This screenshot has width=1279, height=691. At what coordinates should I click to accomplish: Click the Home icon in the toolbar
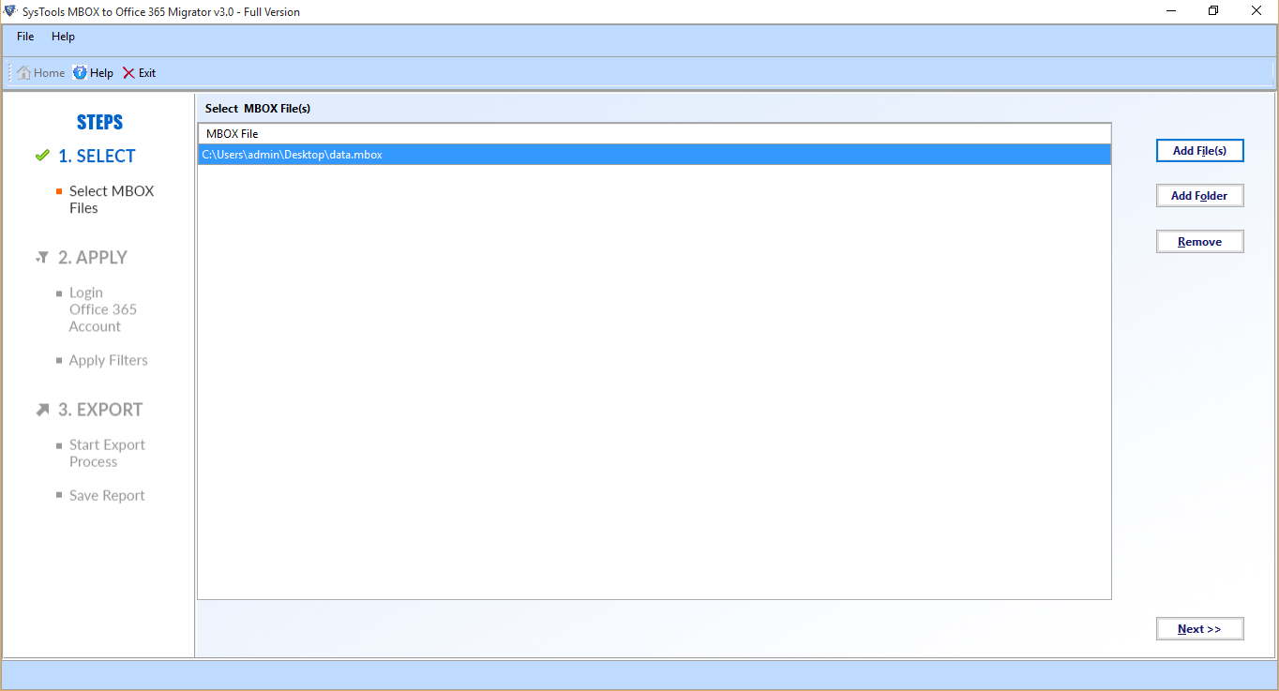[x=23, y=73]
